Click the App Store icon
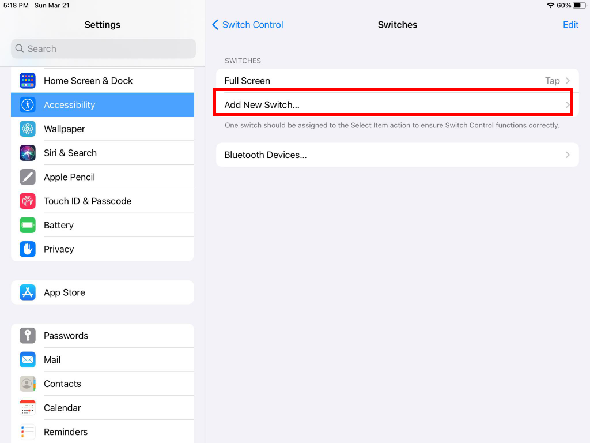 click(x=27, y=292)
